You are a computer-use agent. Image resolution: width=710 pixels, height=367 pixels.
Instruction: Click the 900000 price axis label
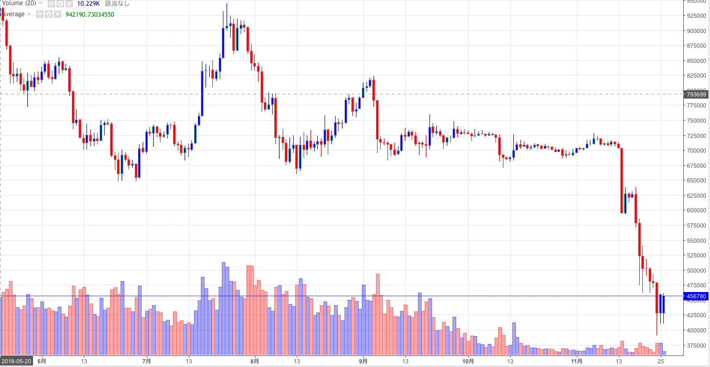(697, 31)
